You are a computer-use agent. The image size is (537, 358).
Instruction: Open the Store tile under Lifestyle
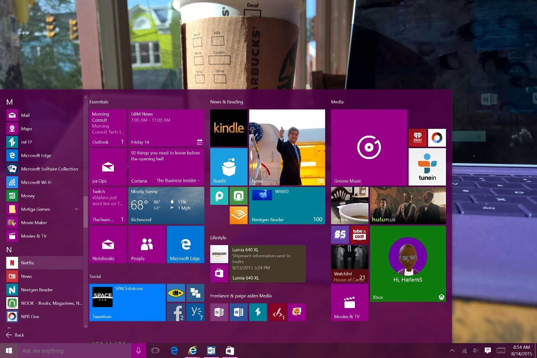click(219, 273)
